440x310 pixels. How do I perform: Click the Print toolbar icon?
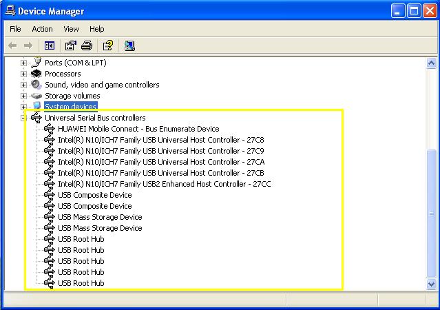87,45
